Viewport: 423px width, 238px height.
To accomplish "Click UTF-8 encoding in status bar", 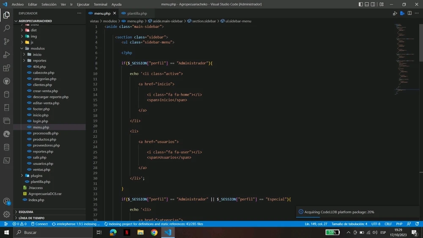I will (376, 224).
